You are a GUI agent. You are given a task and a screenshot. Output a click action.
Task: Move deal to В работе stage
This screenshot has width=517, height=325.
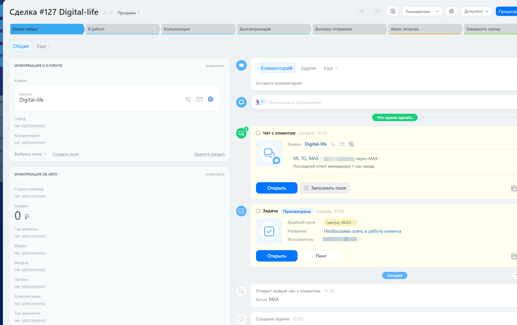(x=123, y=29)
